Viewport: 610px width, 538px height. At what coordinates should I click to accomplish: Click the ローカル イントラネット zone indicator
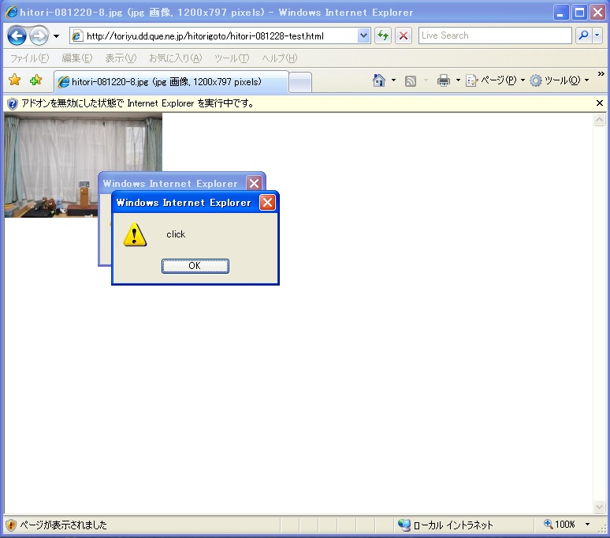[445, 525]
